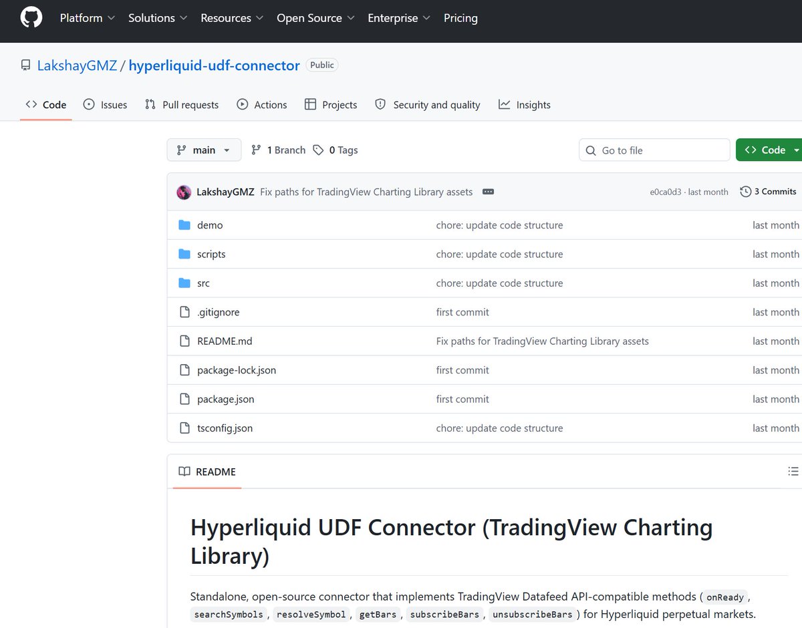Click the package-lock.json file icon

tap(184, 370)
